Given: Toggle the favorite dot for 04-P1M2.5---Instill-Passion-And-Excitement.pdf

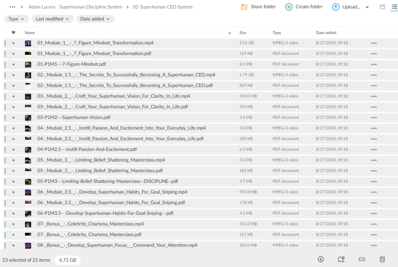Looking at the screenshot, I should 13,150.
